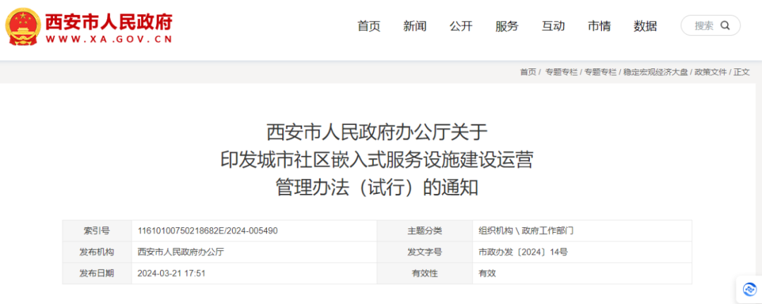The width and height of the screenshot is (762, 304).
Task: Open the 互动 navigation menu
Action: click(x=553, y=26)
